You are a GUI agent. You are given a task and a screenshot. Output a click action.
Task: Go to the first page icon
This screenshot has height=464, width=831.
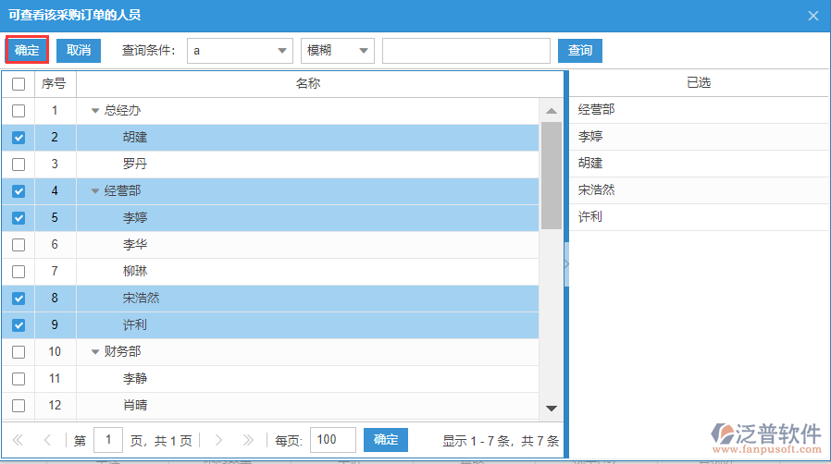pyautogui.click(x=18, y=440)
